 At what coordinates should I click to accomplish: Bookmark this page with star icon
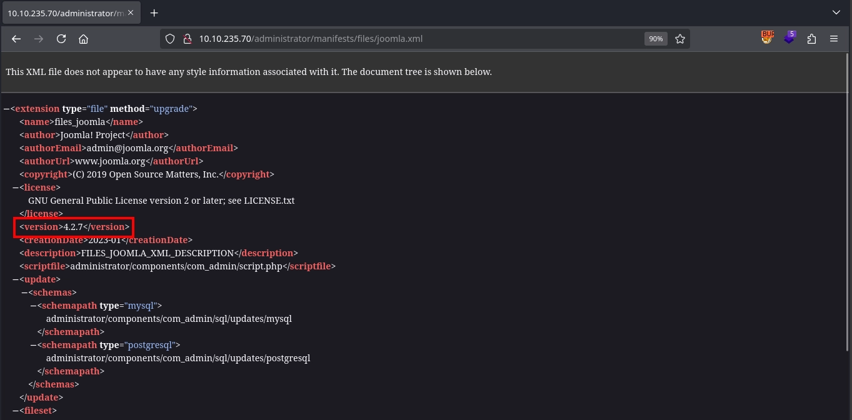(680, 39)
